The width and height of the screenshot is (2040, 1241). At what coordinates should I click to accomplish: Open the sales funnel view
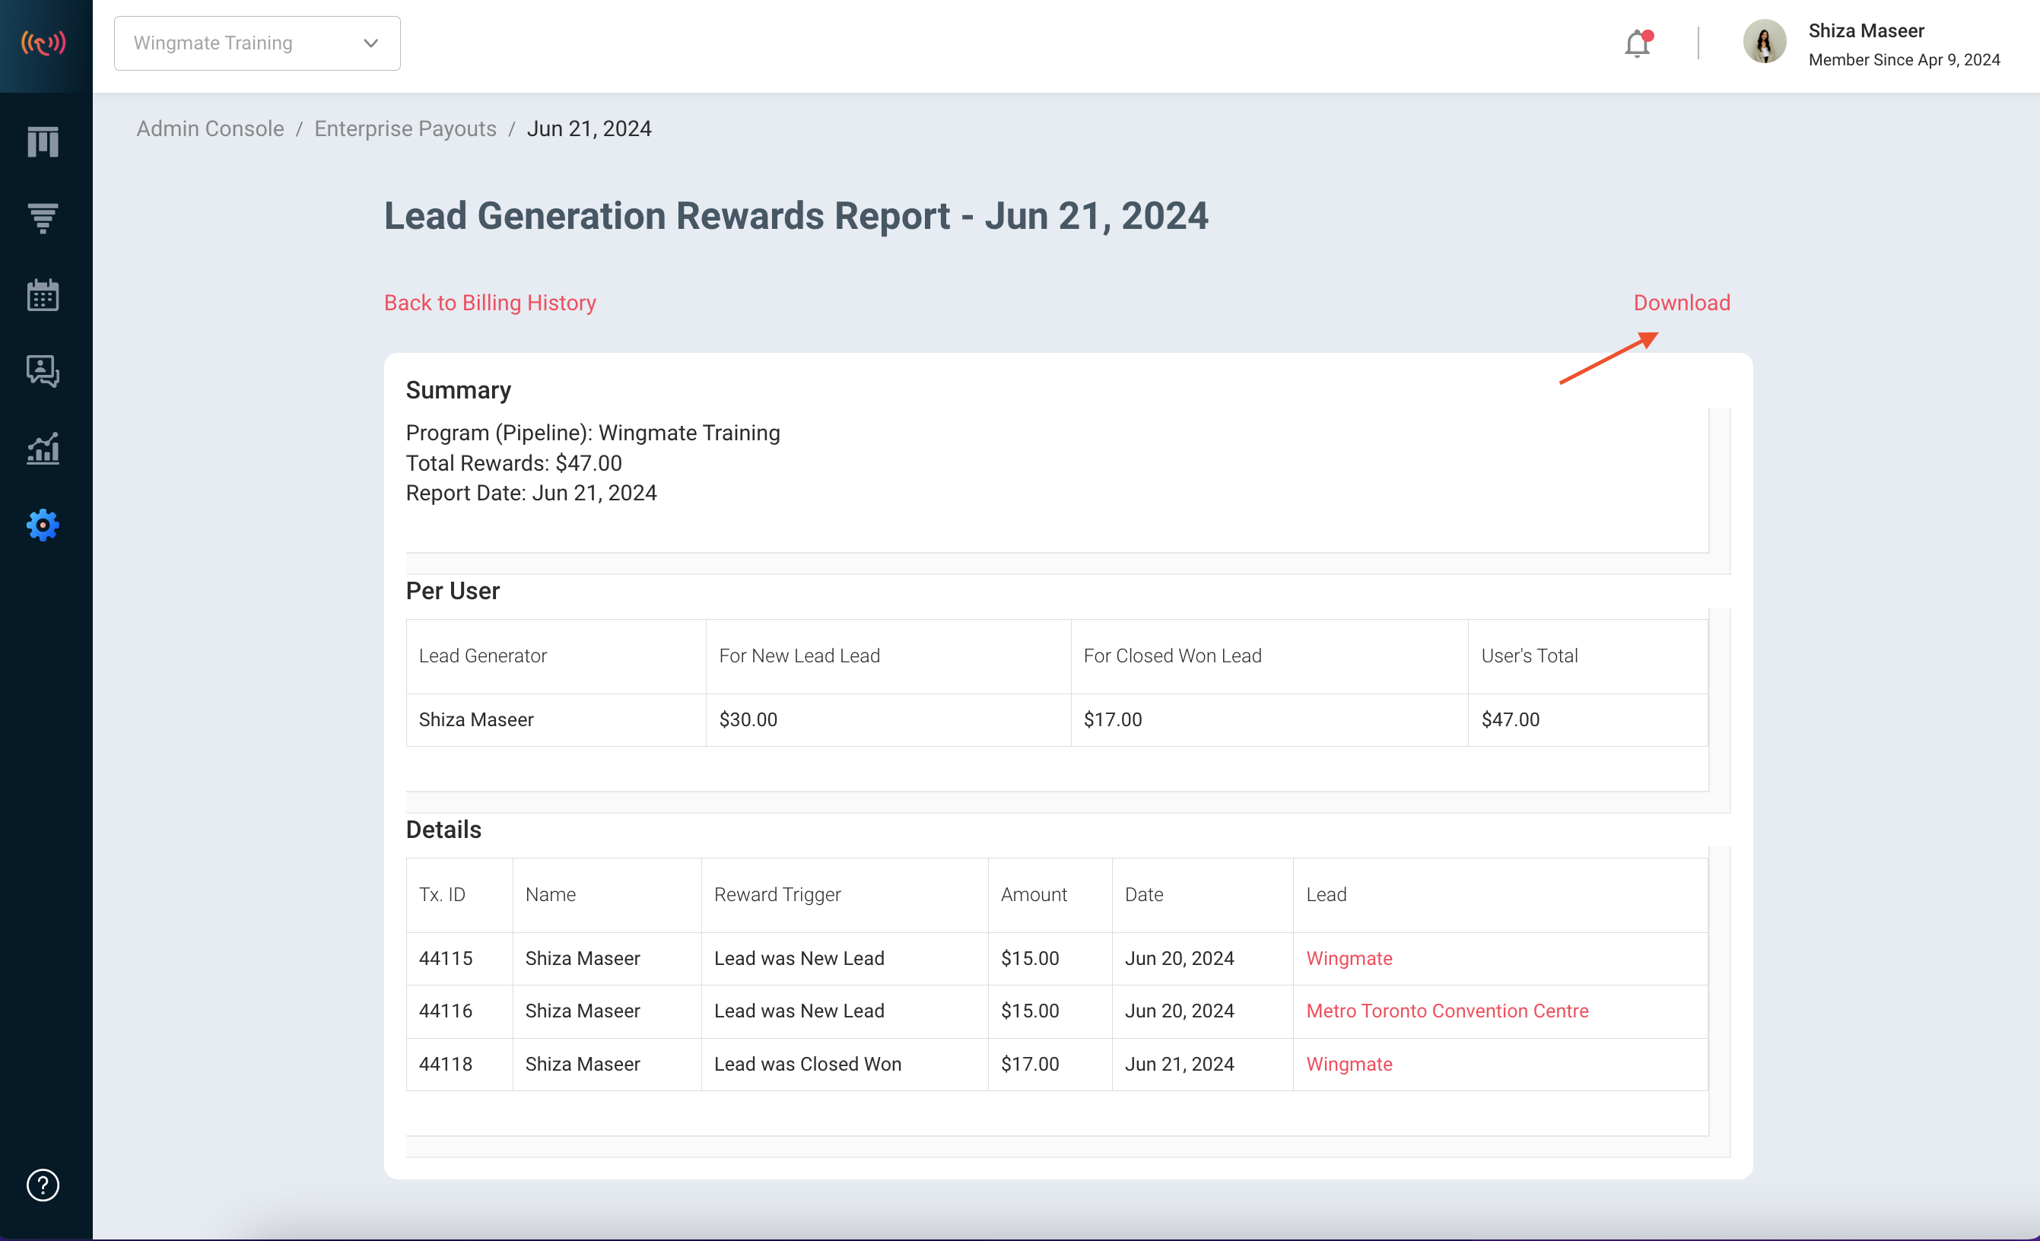pos(43,217)
